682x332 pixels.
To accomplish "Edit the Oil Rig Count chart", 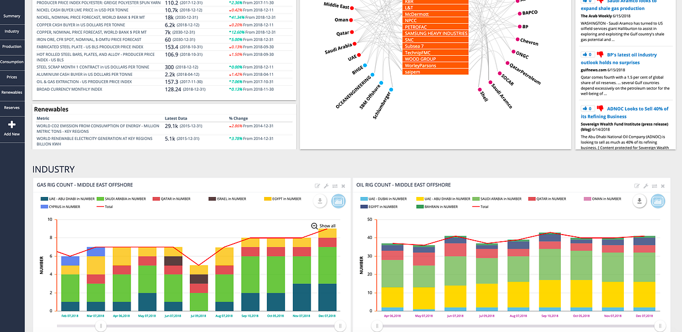I will click(x=637, y=186).
